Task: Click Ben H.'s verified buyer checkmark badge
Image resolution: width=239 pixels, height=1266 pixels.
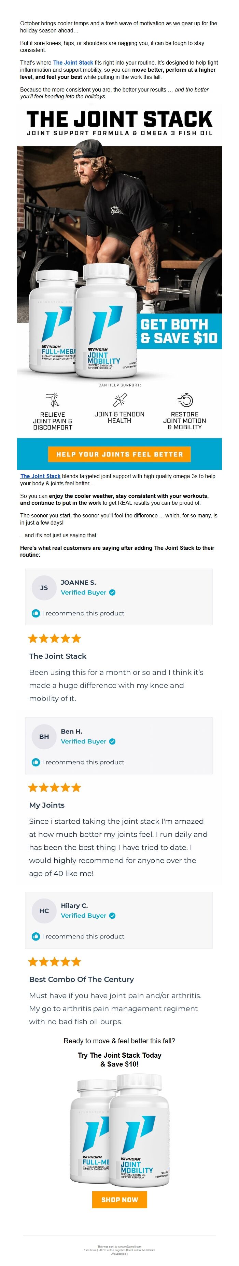Action: tap(113, 741)
